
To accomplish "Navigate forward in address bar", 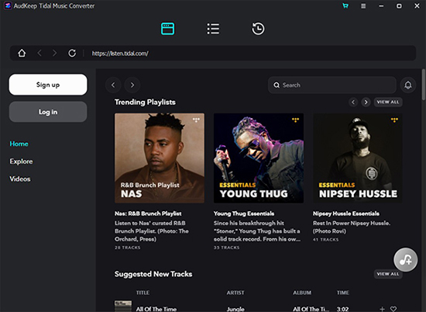I will click(55, 53).
